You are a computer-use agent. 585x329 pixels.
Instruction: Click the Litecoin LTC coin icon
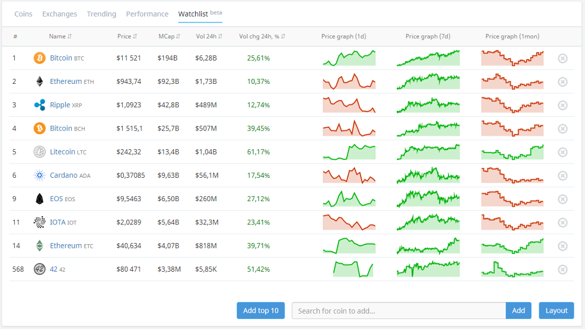click(39, 152)
